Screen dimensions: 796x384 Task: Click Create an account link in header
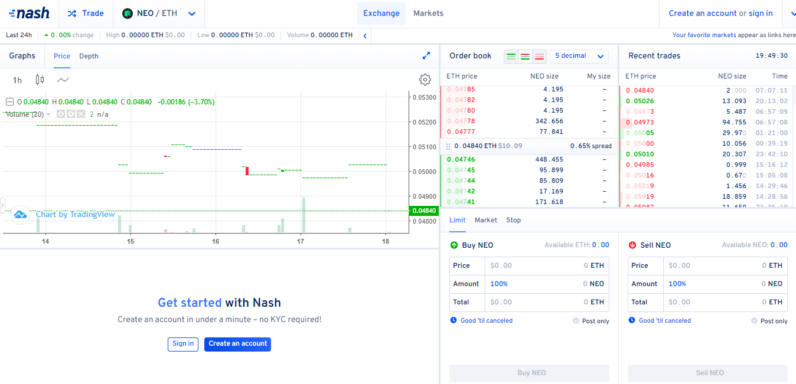point(703,14)
